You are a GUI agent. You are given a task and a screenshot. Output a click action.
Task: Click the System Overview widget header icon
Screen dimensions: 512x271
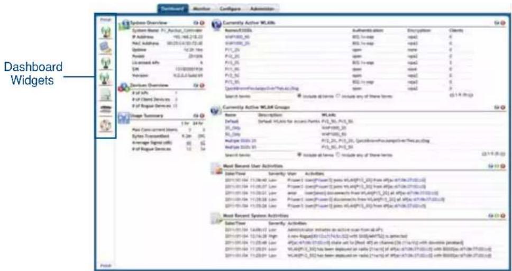(x=124, y=24)
